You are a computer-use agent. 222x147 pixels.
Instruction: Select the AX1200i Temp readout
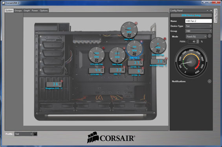[x=158, y=62]
